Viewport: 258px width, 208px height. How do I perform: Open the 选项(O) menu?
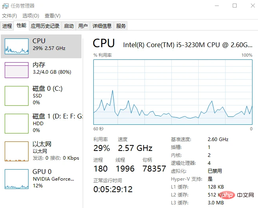pyautogui.click(x=30, y=16)
